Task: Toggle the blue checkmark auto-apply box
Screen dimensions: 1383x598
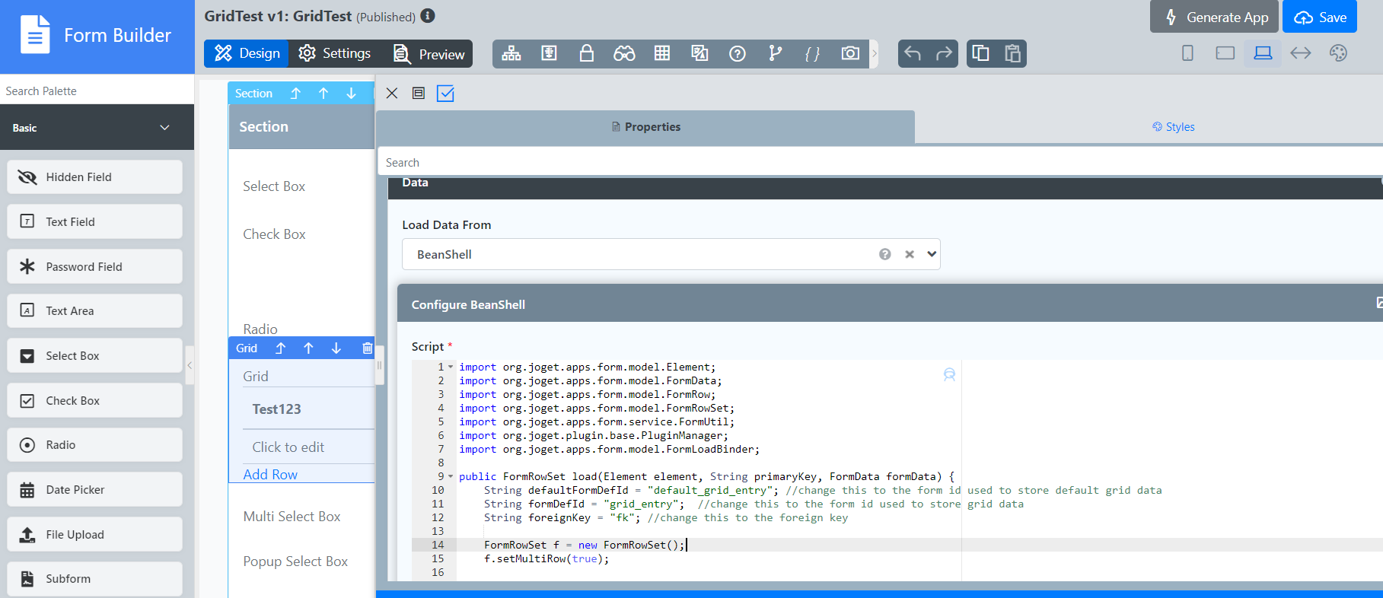Action: coord(445,94)
